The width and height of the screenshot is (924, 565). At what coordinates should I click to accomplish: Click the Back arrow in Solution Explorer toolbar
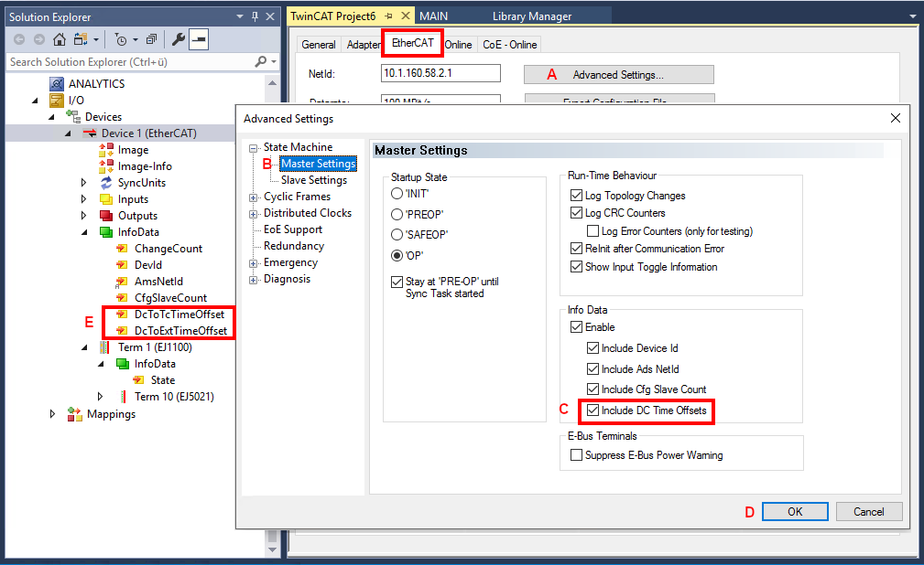(x=19, y=39)
